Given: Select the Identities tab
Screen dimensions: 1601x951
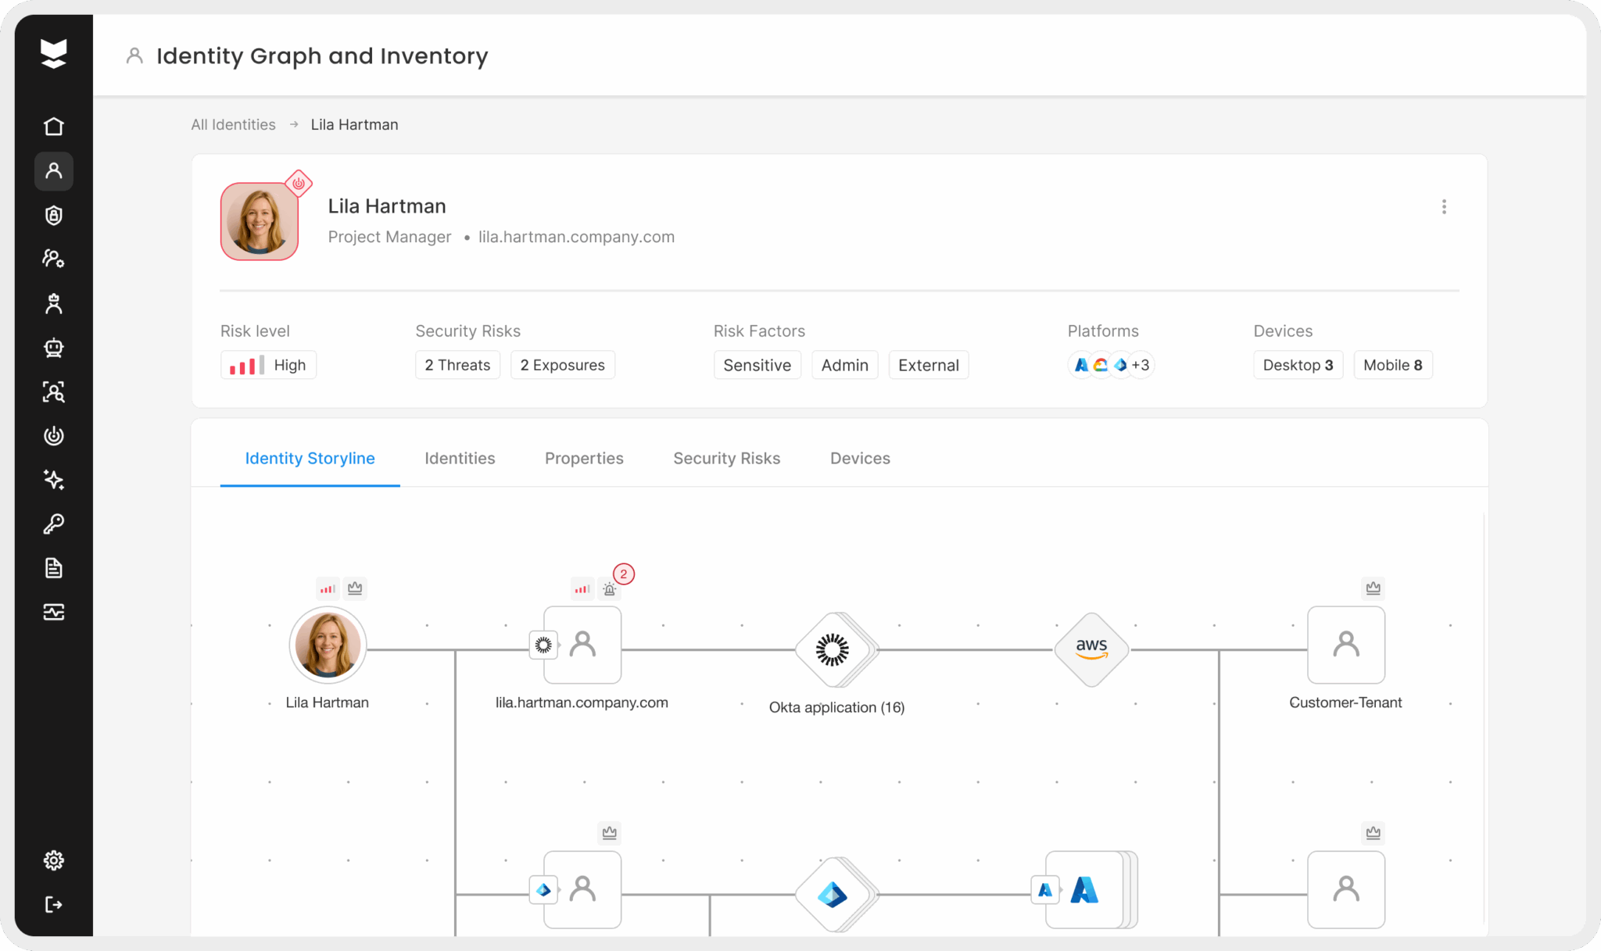Looking at the screenshot, I should point(460,459).
